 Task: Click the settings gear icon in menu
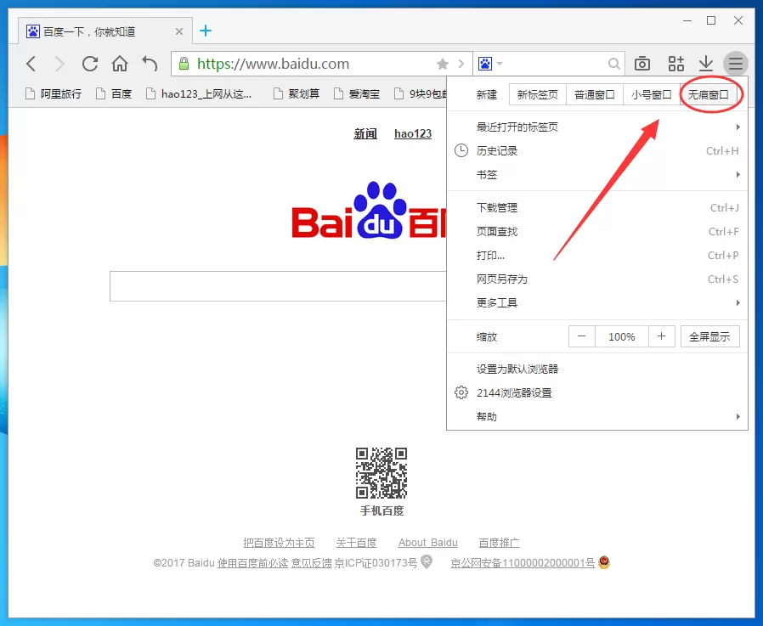461,392
